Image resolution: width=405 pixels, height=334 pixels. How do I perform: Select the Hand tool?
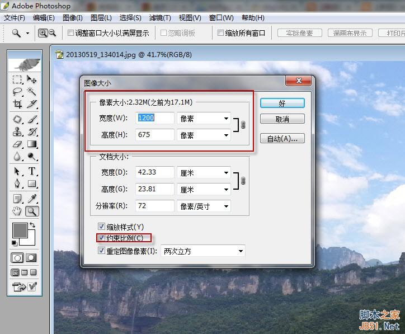[x=17, y=211]
